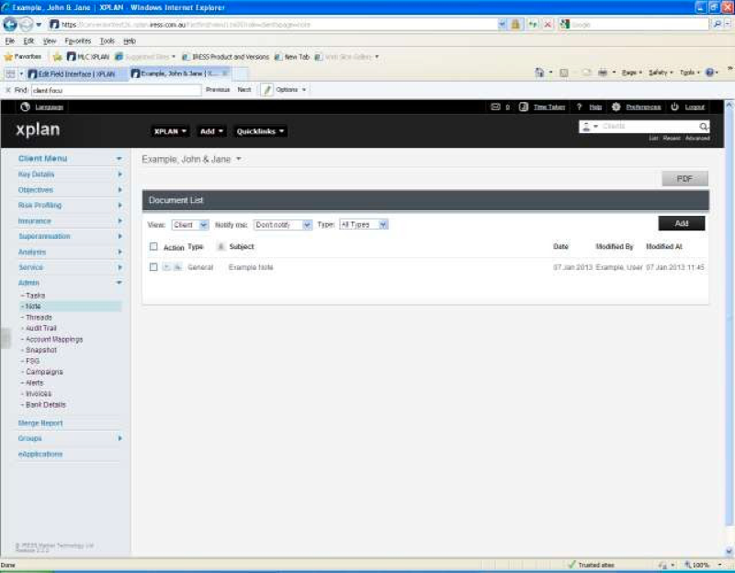Expand the Example, John & Jane client dropdown

click(x=239, y=159)
